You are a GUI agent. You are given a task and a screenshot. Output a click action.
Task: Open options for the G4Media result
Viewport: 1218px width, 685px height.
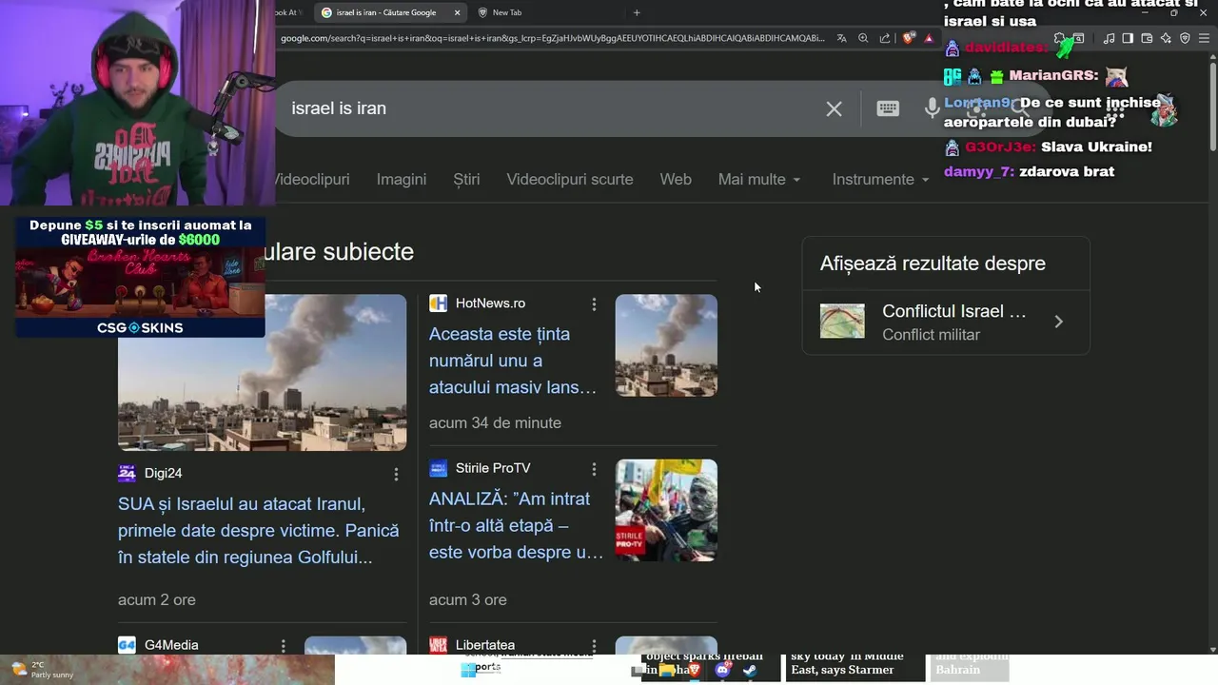pyautogui.click(x=283, y=646)
